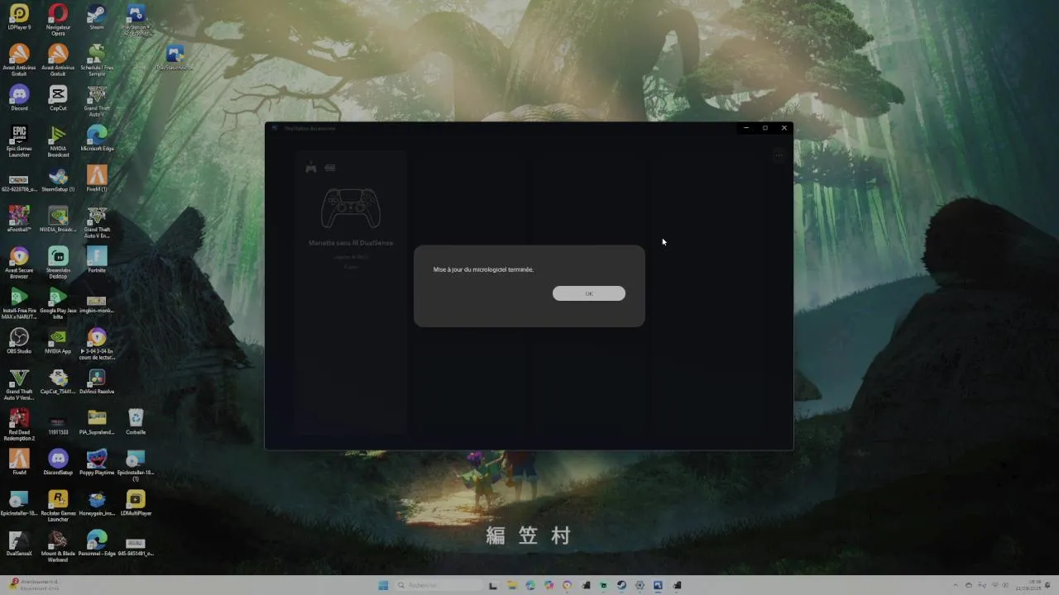The width and height of the screenshot is (1059, 595).
Task: Select DiscordSetup installer icon
Action: tap(58, 463)
